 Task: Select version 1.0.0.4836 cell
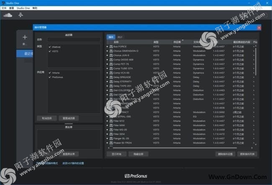click(219, 108)
